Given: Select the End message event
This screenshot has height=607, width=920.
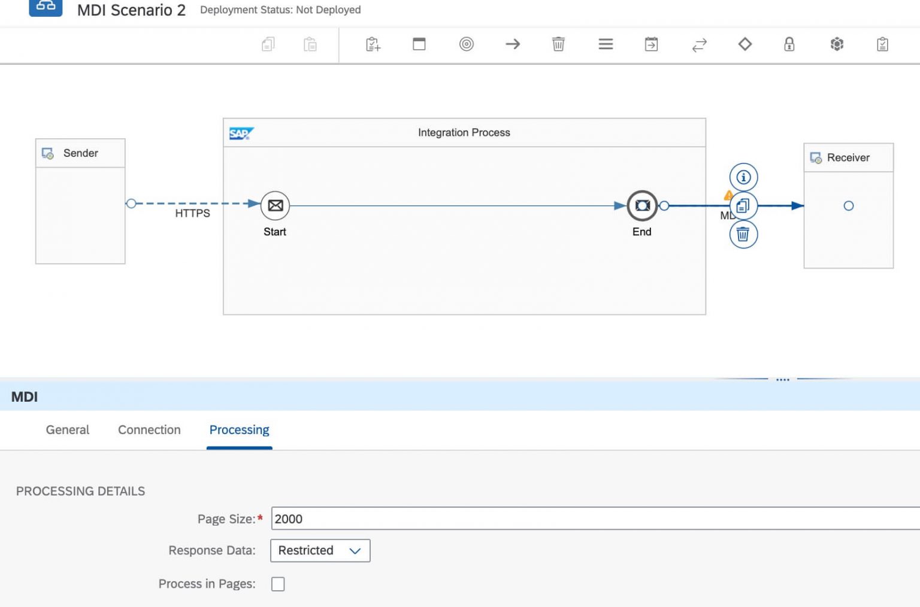Looking at the screenshot, I should tap(642, 205).
